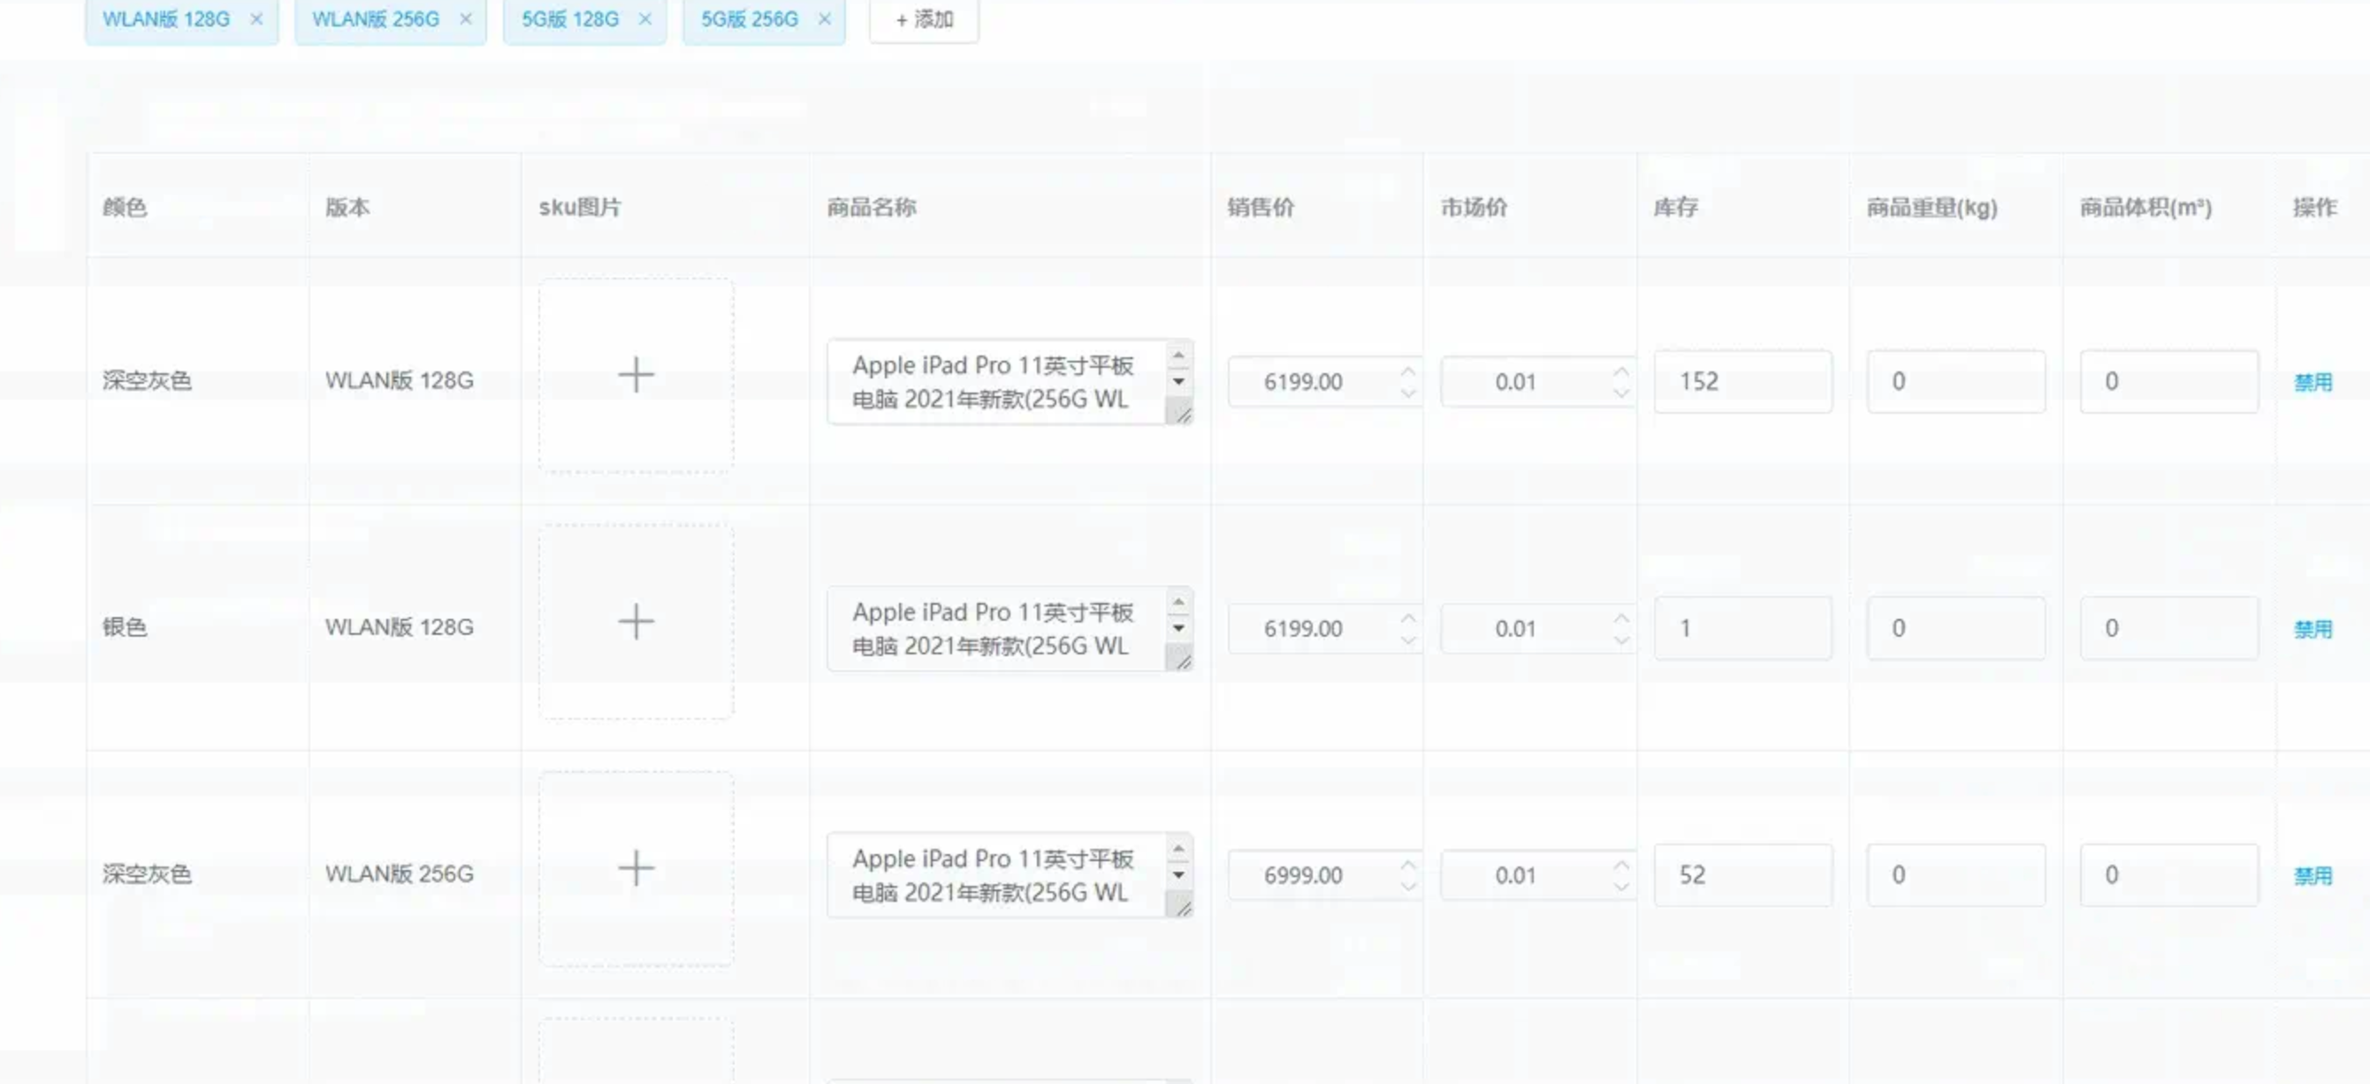Image resolution: width=2370 pixels, height=1084 pixels.
Task: Remove the WLAN版 128G tag
Action: pyautogui.click(x=256, y=19)
